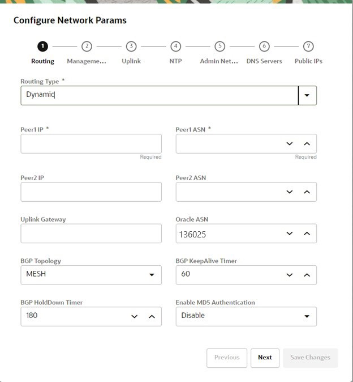Decrease the Peer1 ASN value
The width and height of the screenshot is (353, 382).
coord(290,144)
